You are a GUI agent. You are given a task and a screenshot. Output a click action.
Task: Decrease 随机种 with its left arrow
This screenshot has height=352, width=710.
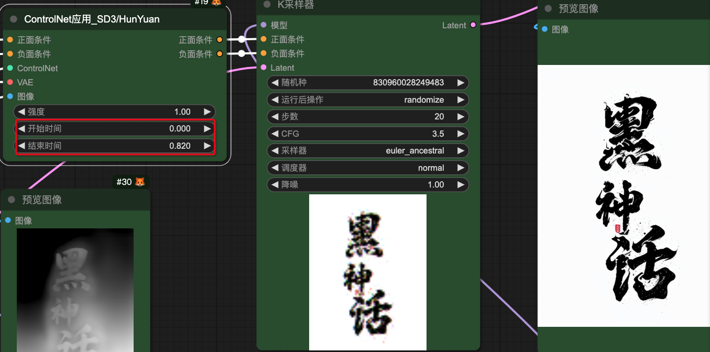275,82
